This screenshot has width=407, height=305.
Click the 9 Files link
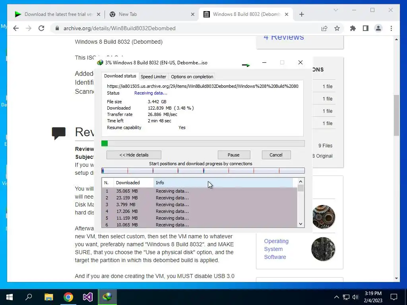tap(325, 145)
